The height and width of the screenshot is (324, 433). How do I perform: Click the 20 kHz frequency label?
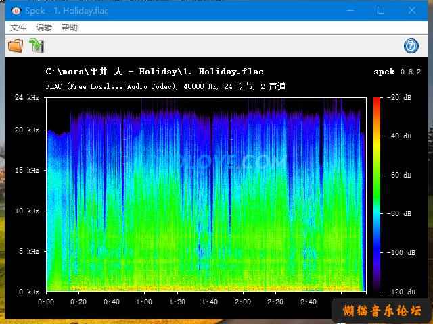pos(27,130)
